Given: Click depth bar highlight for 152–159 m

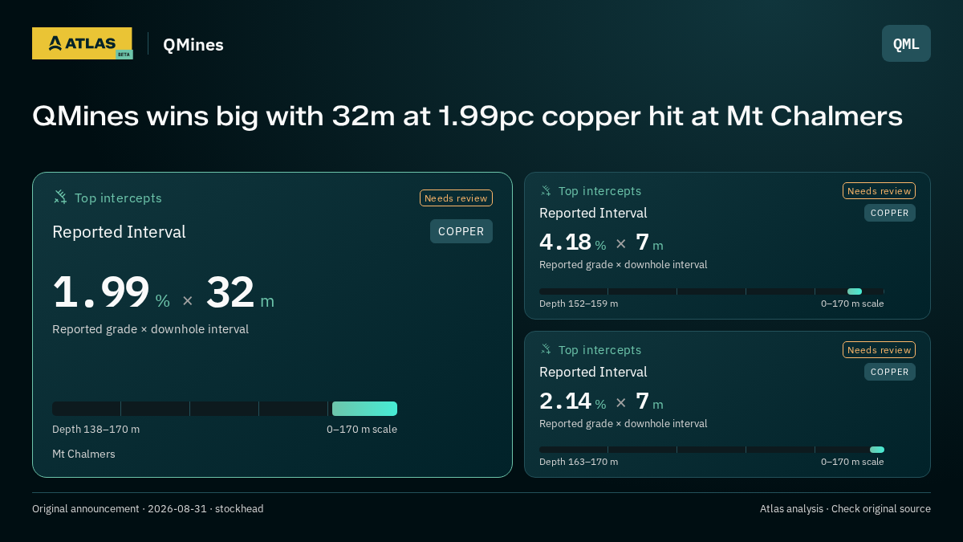Looking at the screenshot, I should [x=855, y=291].
